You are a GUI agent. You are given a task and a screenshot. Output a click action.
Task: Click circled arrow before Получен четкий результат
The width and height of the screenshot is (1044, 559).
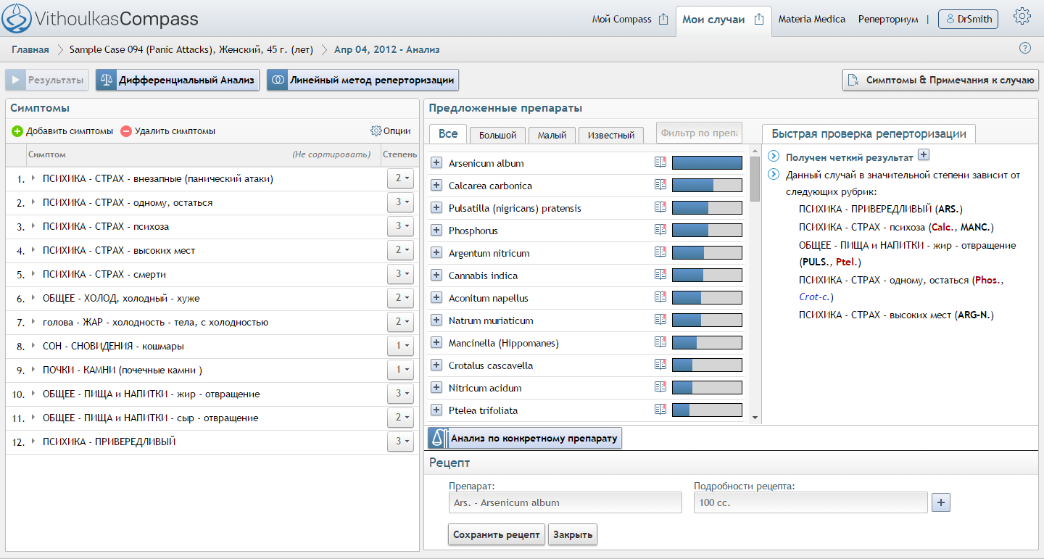[x=774, y=157]
